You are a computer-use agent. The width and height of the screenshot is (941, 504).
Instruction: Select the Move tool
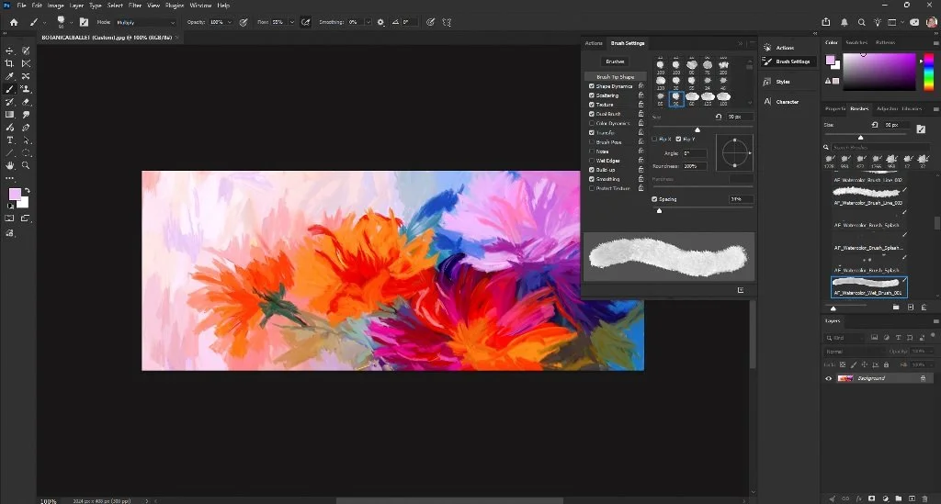pyautogui.click(x=9, y=50)
